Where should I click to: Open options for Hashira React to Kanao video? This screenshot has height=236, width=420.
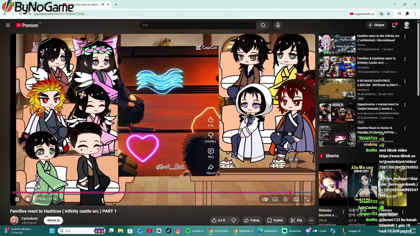pyautogui.click(x=405, y=128)
